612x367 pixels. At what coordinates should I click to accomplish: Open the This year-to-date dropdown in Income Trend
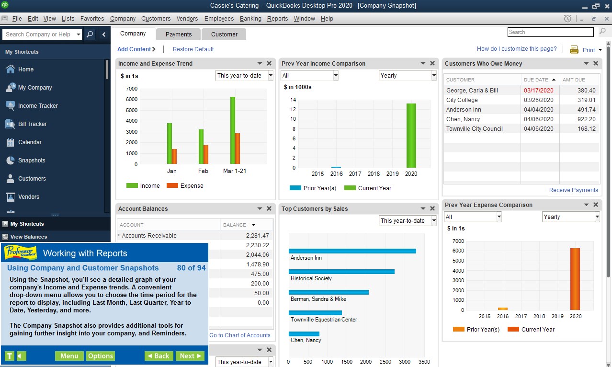point(244,76)
